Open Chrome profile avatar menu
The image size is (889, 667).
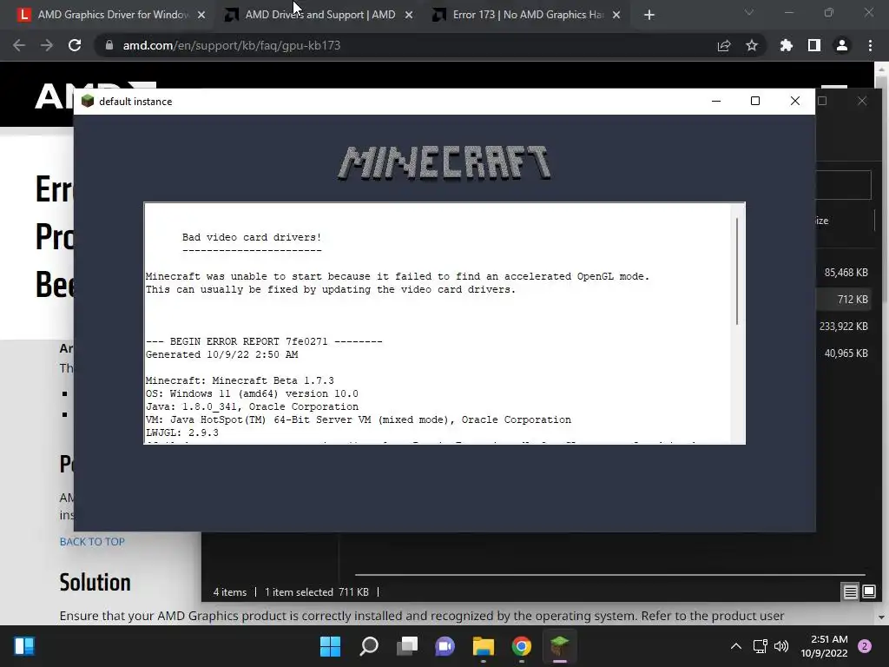842,45
